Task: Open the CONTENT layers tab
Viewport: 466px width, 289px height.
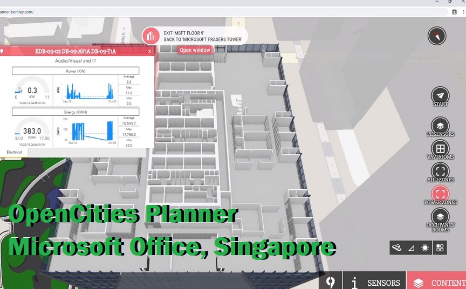Action: 436,281
